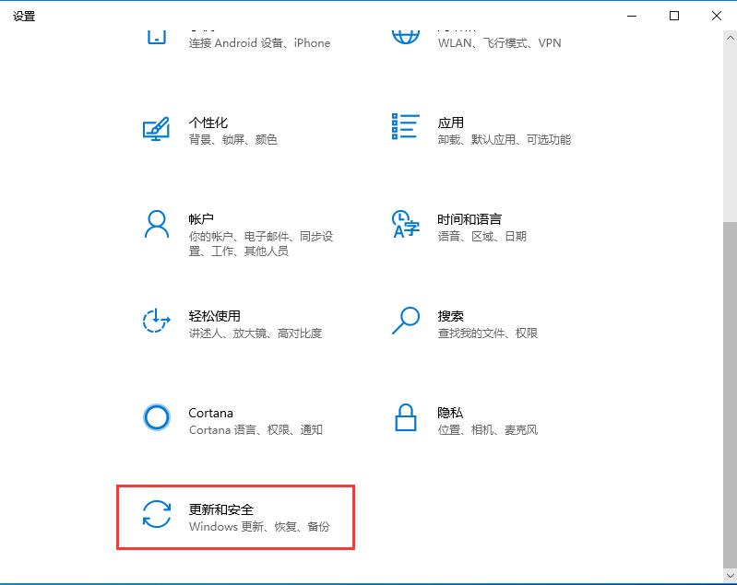The image size is (737, 585).
Task: Open the 轻松使用 heading link
Action: point(214,316)
